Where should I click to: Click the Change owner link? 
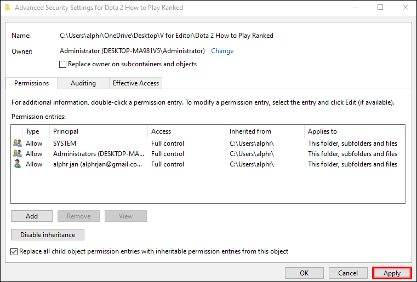pos(222,51)
